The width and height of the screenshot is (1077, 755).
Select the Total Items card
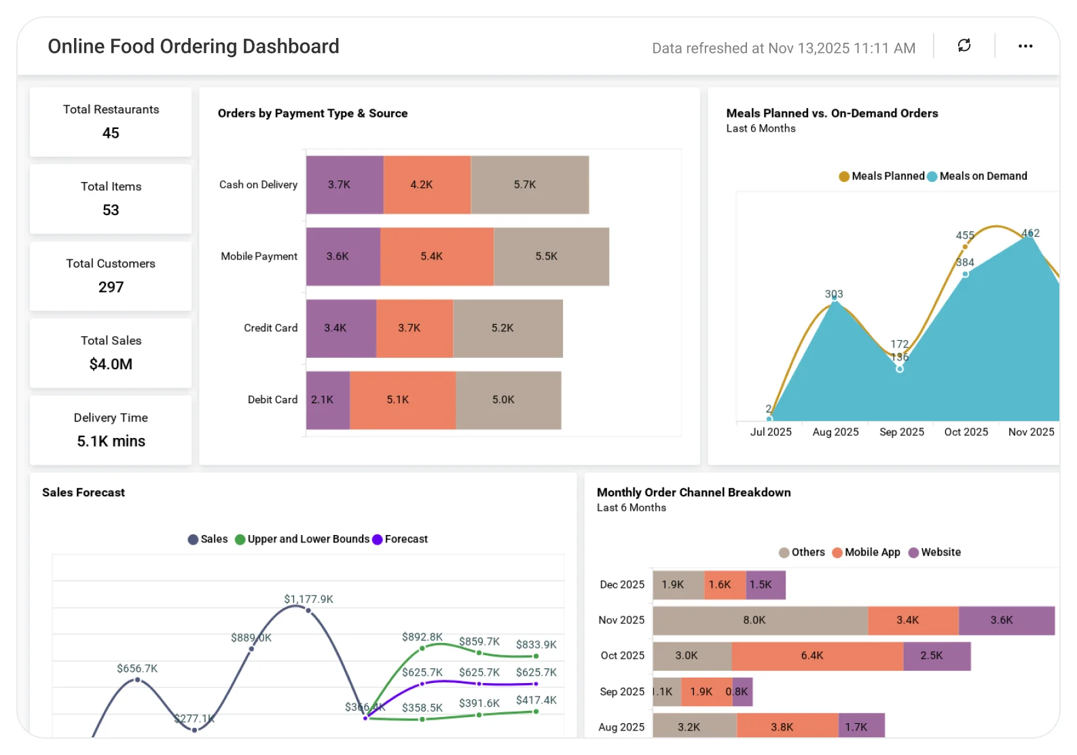111,199
